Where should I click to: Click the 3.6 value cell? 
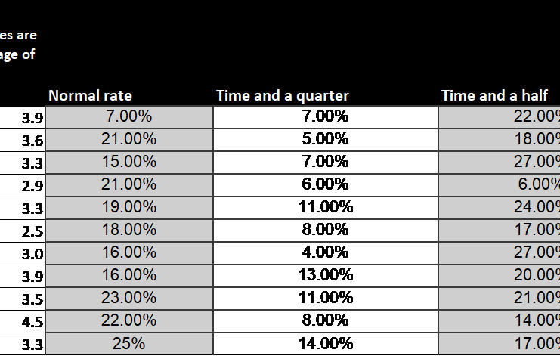(22, 140)
